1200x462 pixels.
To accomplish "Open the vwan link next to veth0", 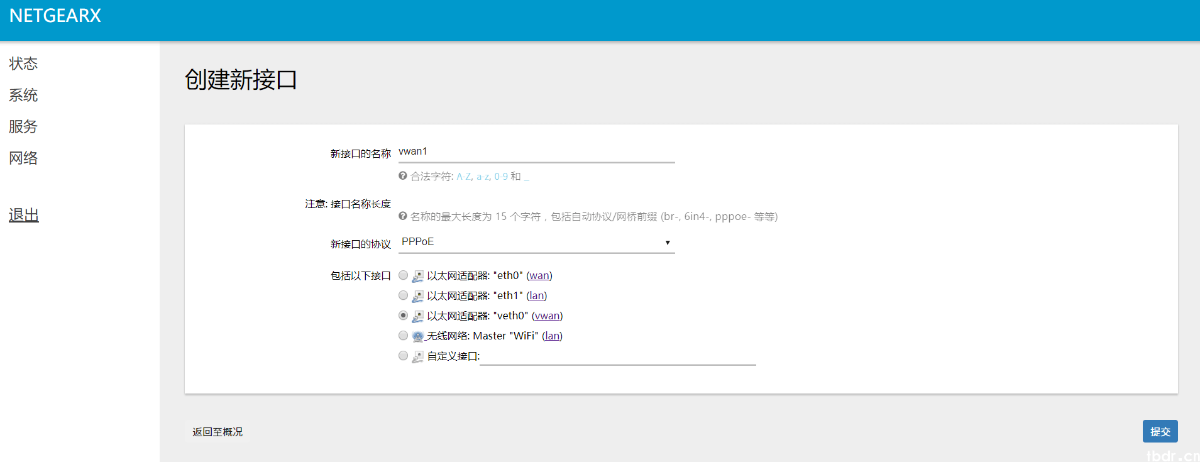I will point(547,316).
